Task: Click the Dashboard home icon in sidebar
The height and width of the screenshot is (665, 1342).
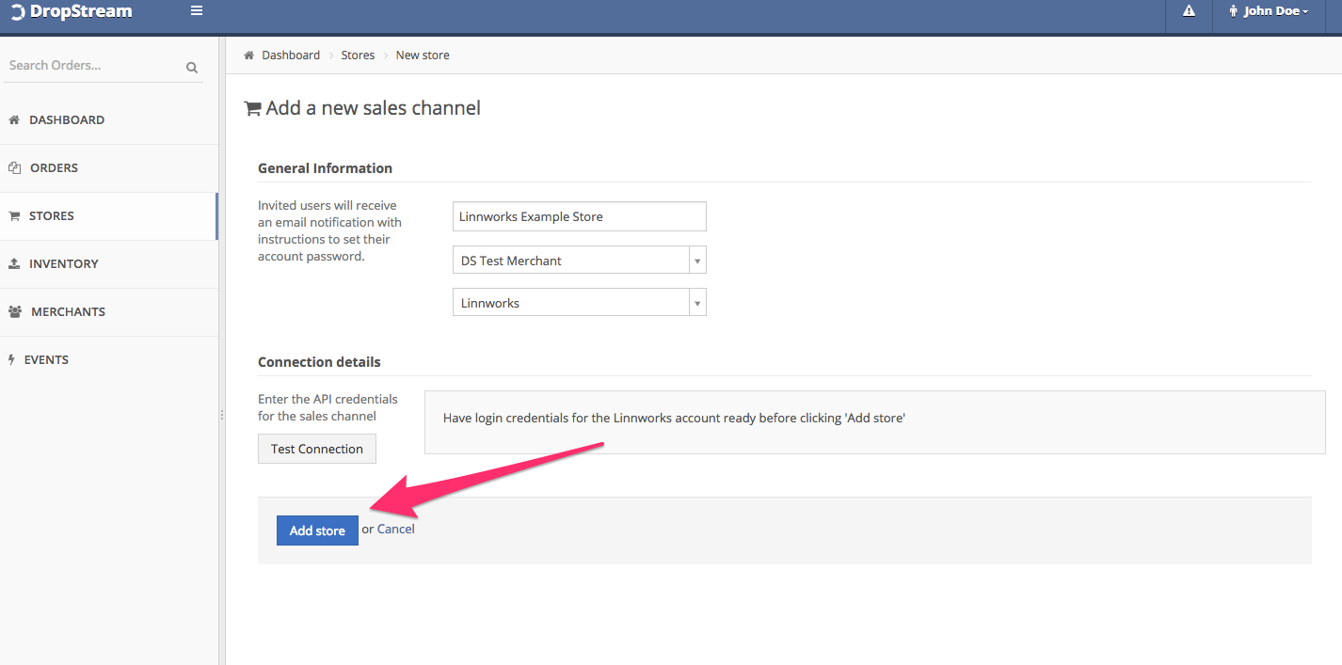Action: tap(14, 120)
